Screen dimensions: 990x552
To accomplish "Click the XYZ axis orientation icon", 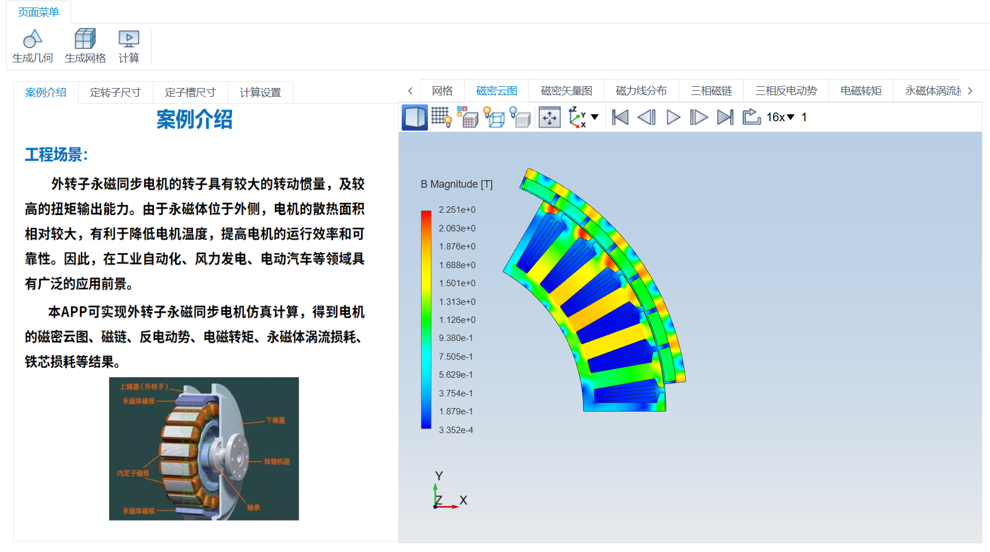I will click(x=577, y=117).
